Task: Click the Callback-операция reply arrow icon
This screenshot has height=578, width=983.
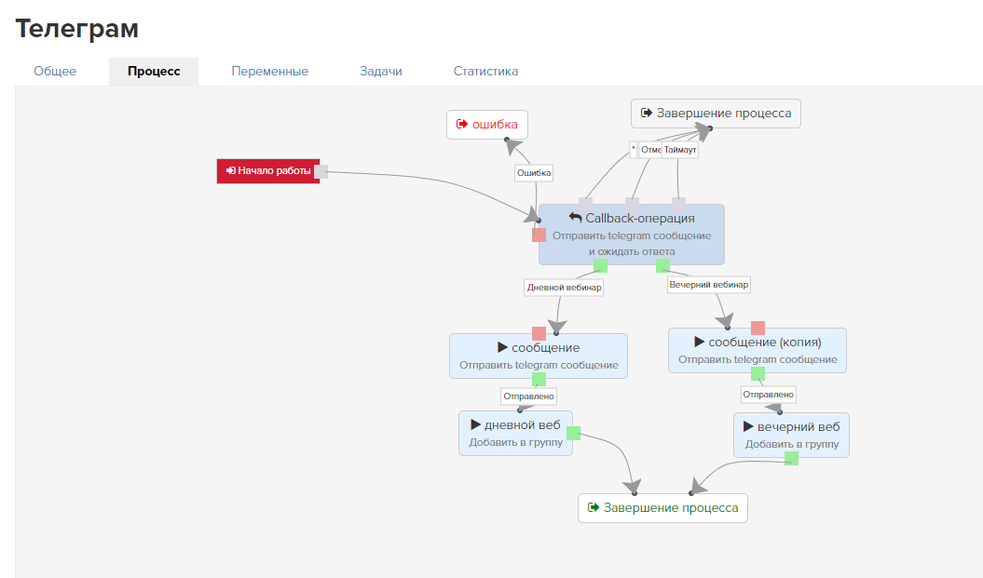Action: pos(575,218)
